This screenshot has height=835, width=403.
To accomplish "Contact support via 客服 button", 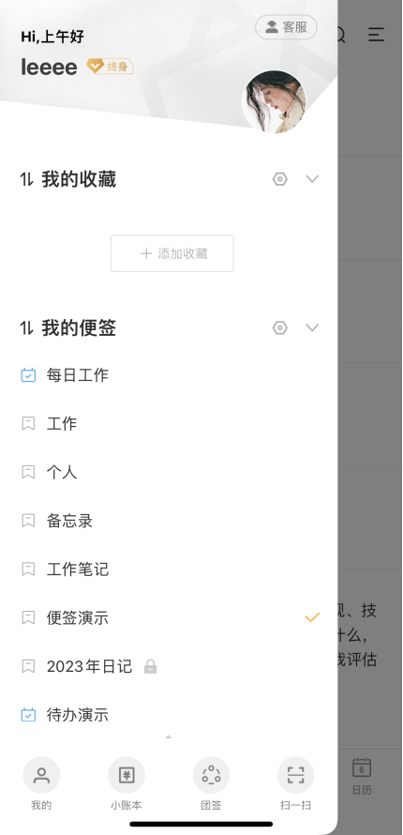I will point(286,27).
